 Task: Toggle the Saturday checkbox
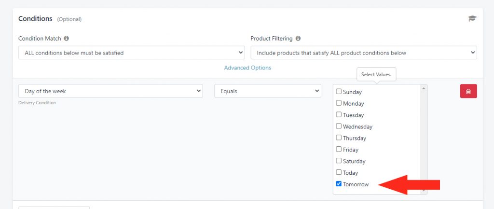339,161
